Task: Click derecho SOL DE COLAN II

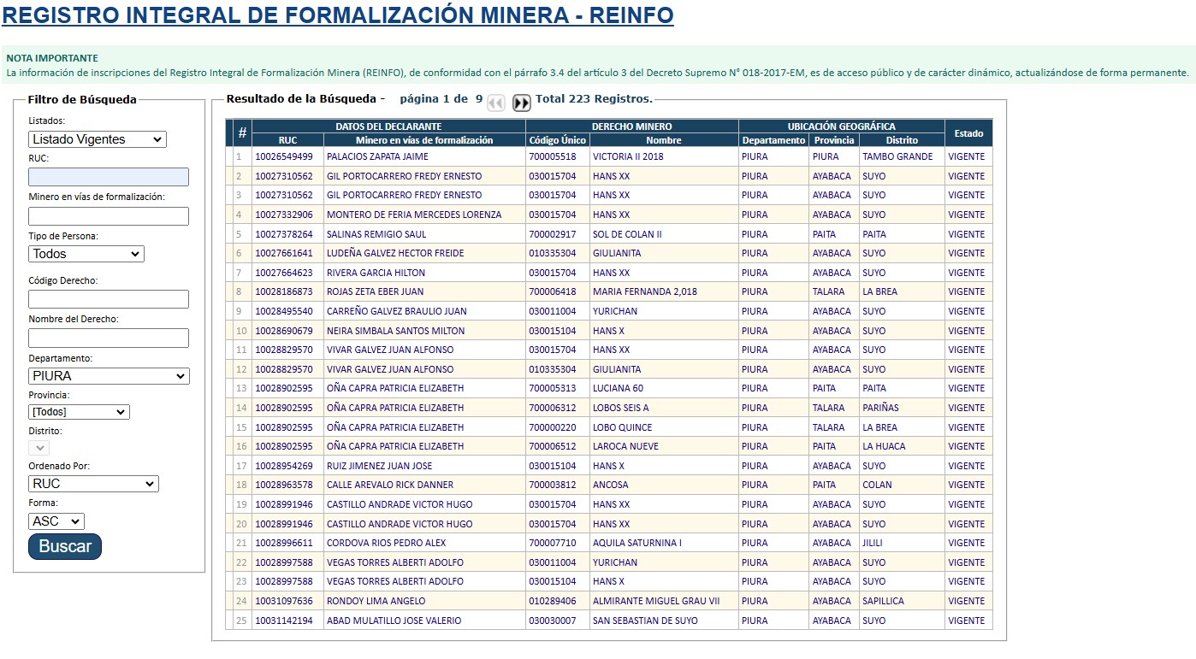Action: (x=627, y=234)
